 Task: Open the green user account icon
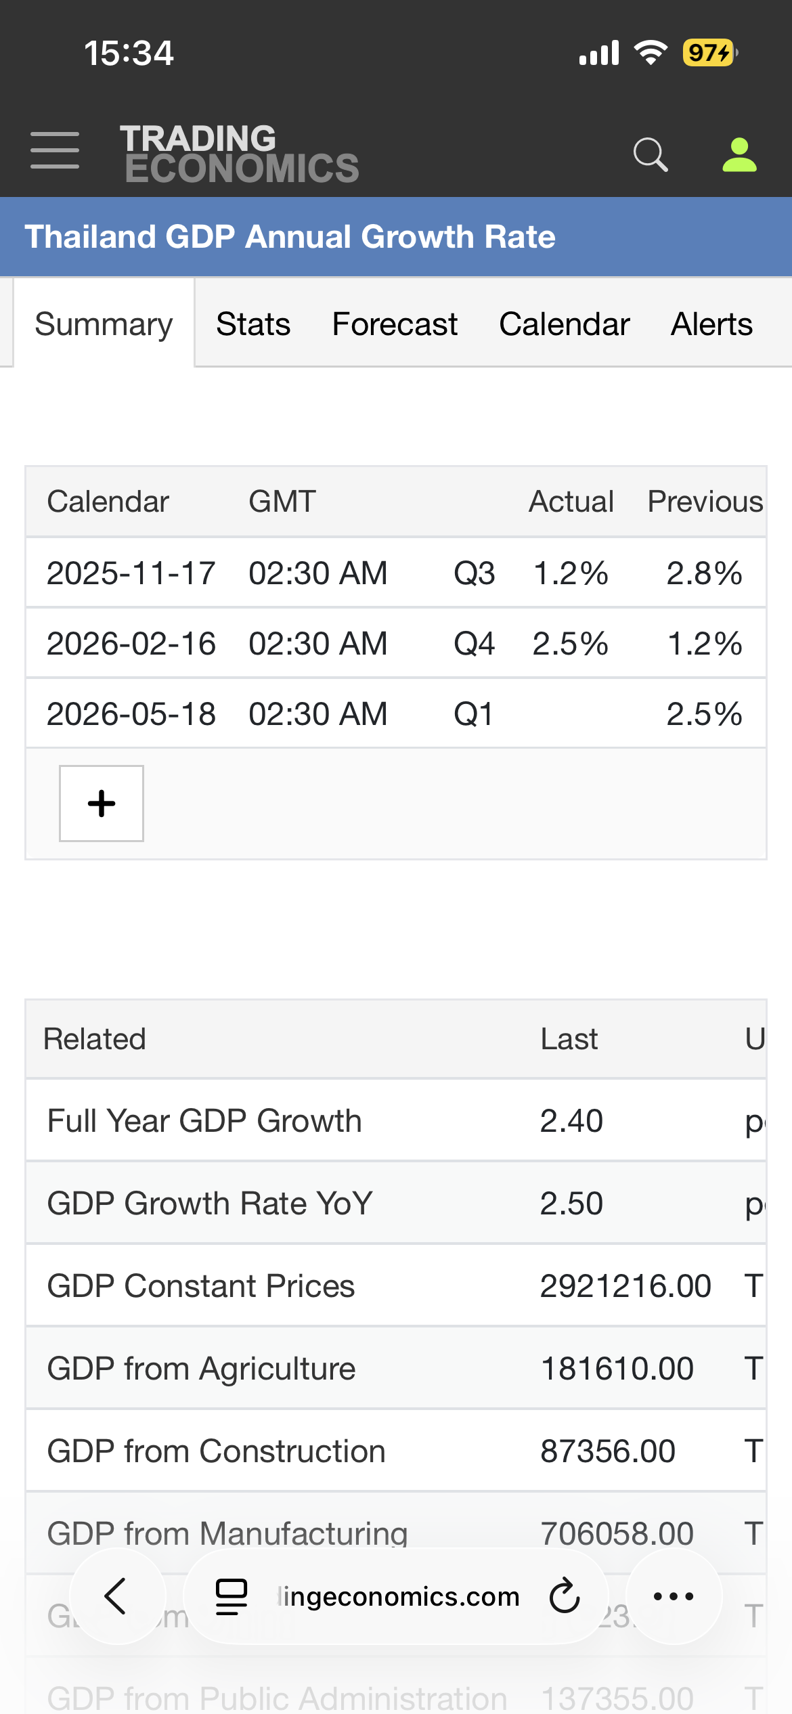[x=739, y=154]
